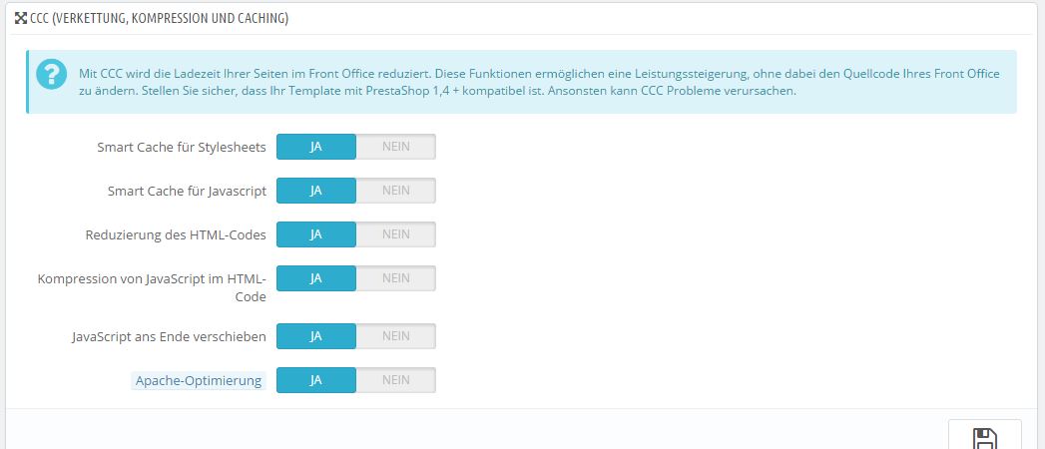This screenshot has width=1045, height=449.
Task: Turn on JavaScript ans Ende verschieben
Action: tap(315, 336)
